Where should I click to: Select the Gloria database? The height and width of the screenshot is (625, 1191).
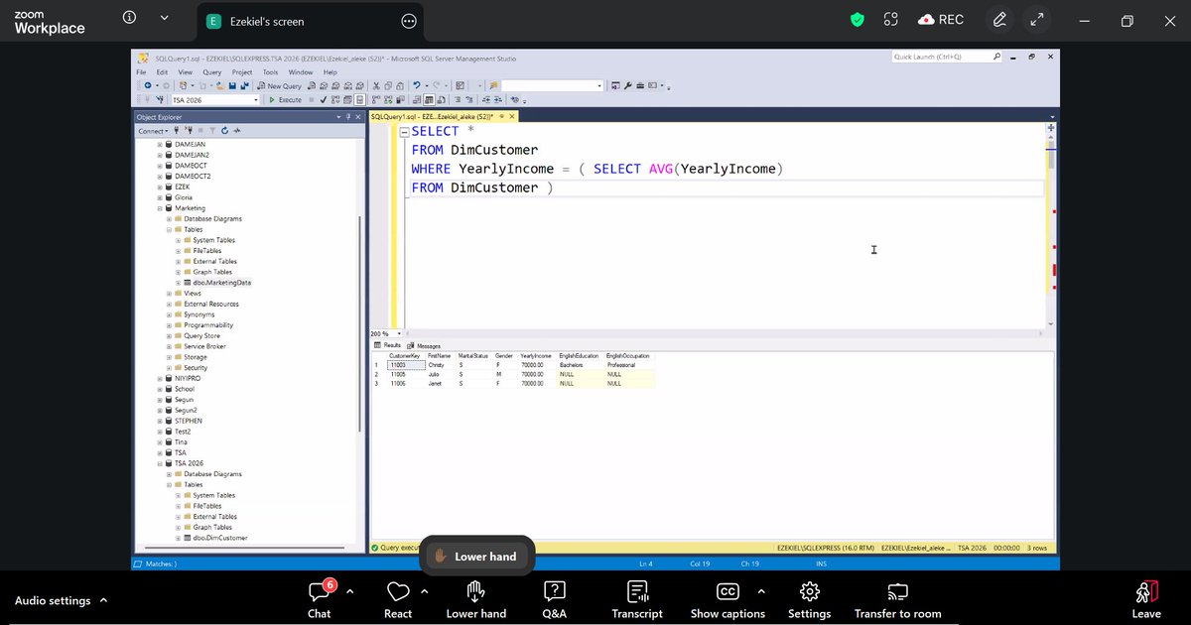[x=184, y=197]
